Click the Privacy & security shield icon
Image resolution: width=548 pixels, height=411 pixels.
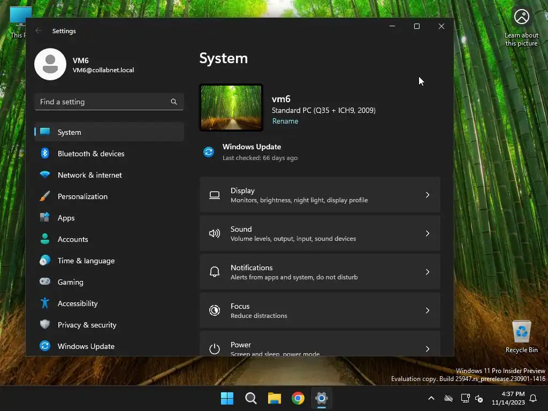45,324
